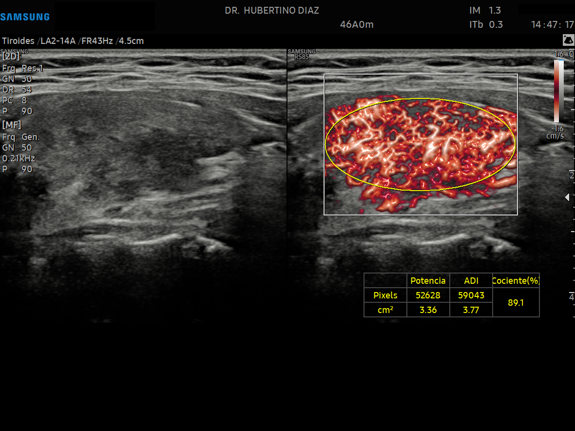Click the Cociente(%) value 89.1
Viewport: 575px width, 431px height.
point(516,303)
